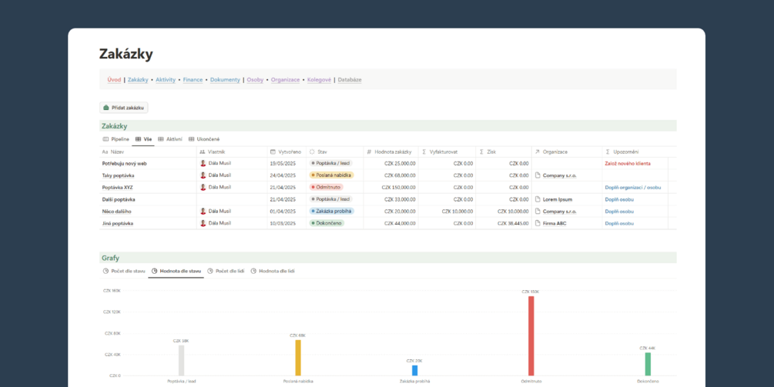Click the Vlastník column header
The image size is (774, 387).
[232, 152]
